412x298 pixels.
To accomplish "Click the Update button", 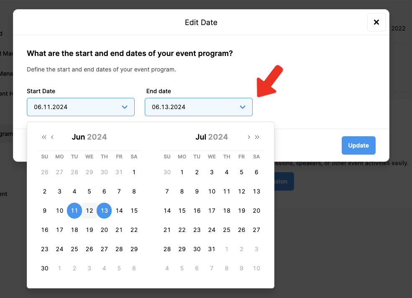I will [x=358, y=145].
